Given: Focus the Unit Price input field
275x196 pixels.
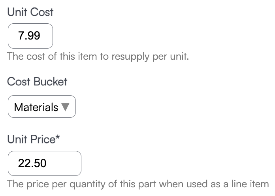Looking at the screenshot, I should point(44,163).
